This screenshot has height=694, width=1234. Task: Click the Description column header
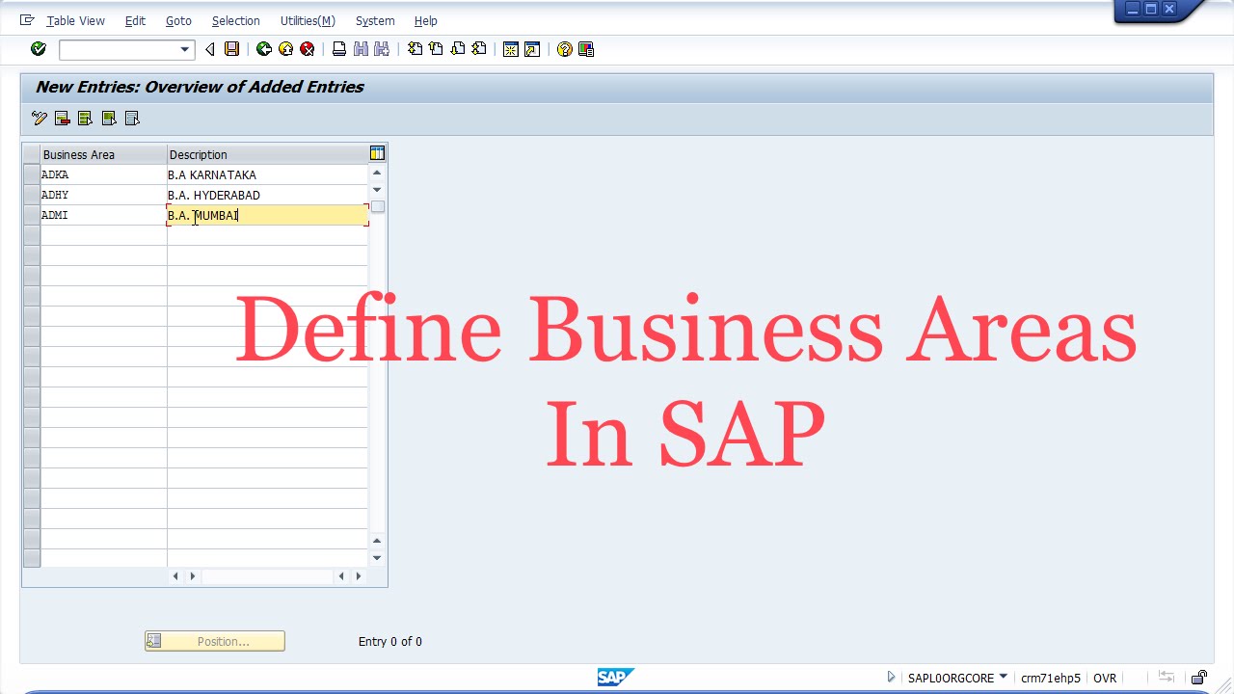(267, 154)
